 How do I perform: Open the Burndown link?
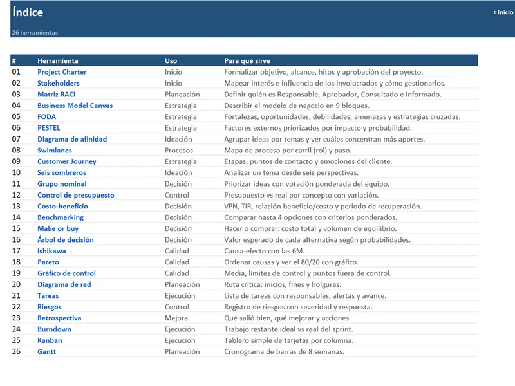(54, 329)
